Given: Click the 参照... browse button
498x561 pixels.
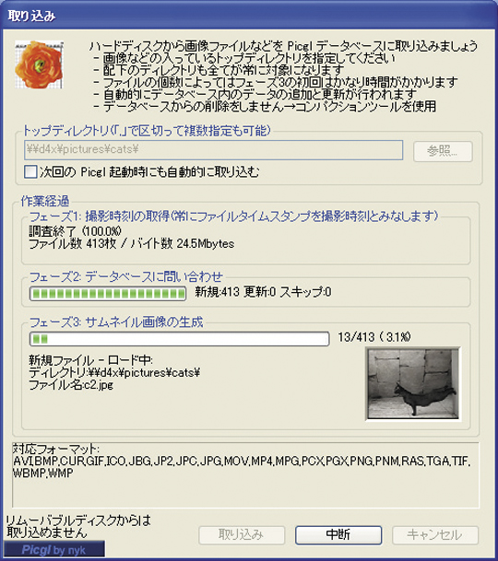Looking at the screenshot, I should coord(443,151).
